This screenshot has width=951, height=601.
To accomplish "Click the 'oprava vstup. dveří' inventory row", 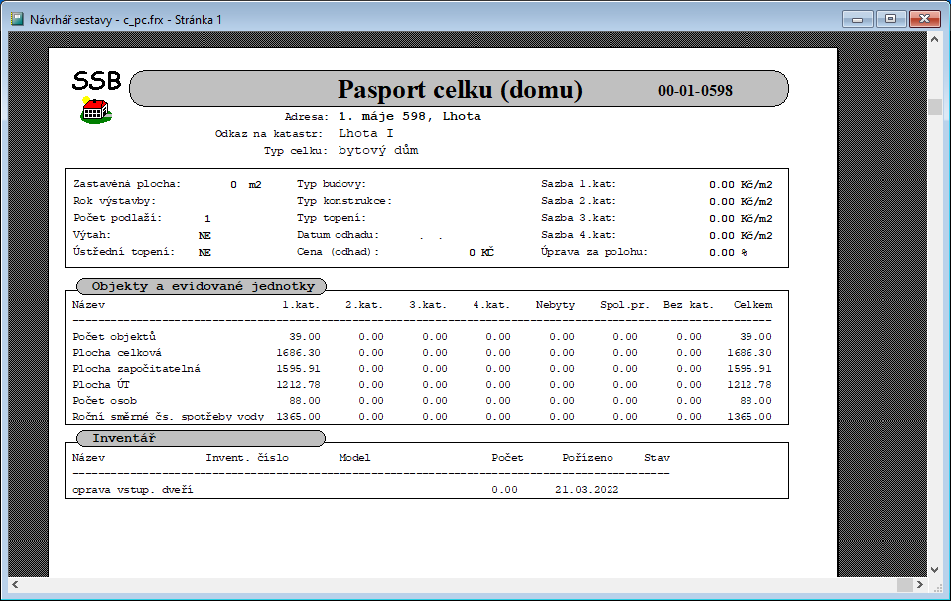I will click(132, 489).
